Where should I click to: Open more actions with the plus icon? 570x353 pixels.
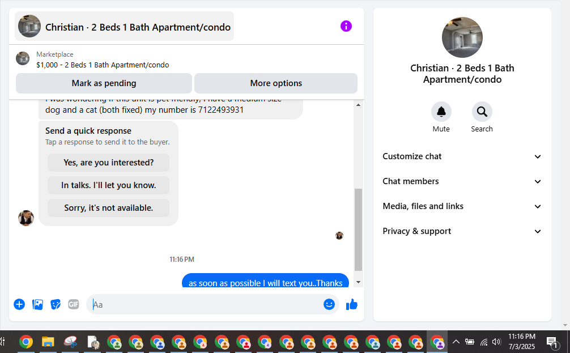click(19, 304)
